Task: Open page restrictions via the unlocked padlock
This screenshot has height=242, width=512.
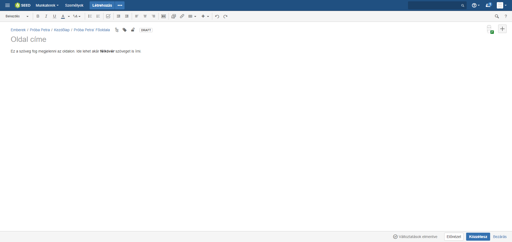Action: point(133,30)
